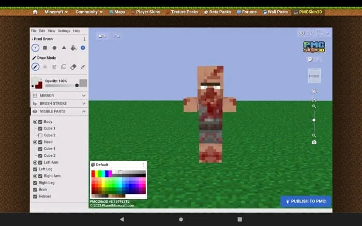Click the Publish to PMC button

306,201
